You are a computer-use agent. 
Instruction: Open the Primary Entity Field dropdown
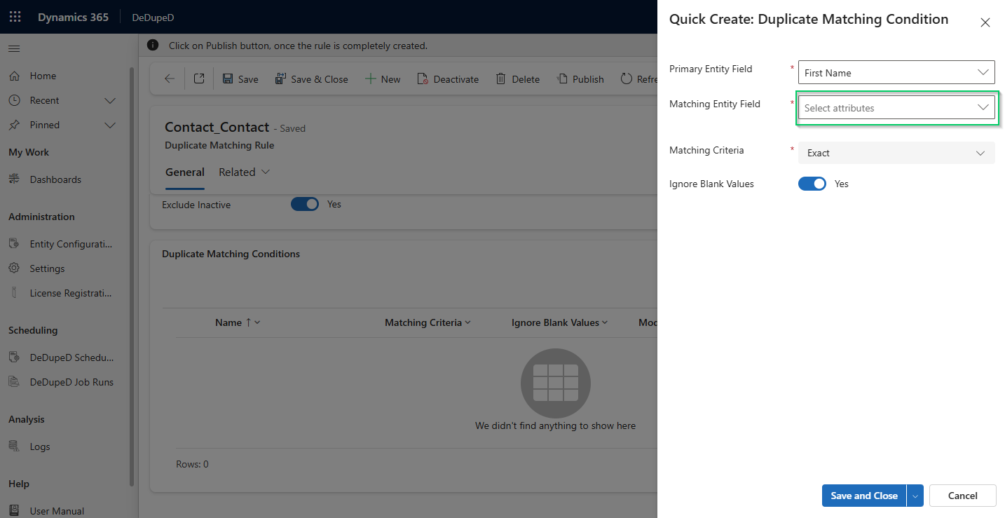coord(896,72)
